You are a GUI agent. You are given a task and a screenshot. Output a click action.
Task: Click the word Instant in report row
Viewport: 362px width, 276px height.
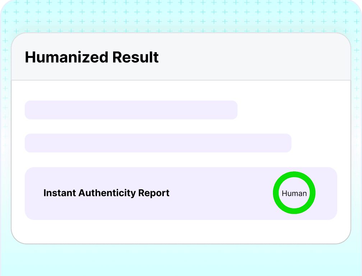(60, 193)
